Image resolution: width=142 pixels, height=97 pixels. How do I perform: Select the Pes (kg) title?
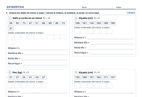(x=17, y=73)
